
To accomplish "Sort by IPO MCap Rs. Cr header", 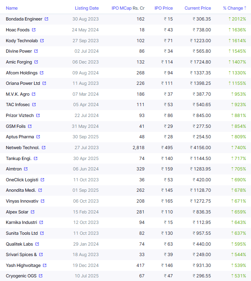I will click(128, 8).
